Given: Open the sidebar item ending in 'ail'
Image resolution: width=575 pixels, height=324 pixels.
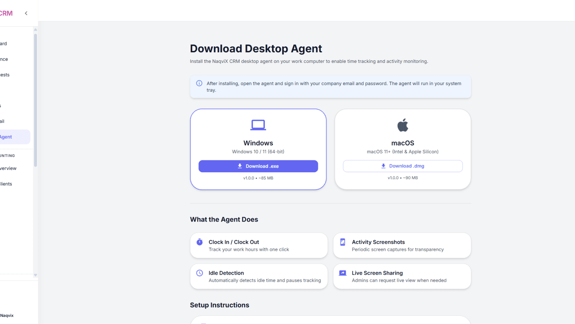Looking at the screenshot, I should coord(2,121).
